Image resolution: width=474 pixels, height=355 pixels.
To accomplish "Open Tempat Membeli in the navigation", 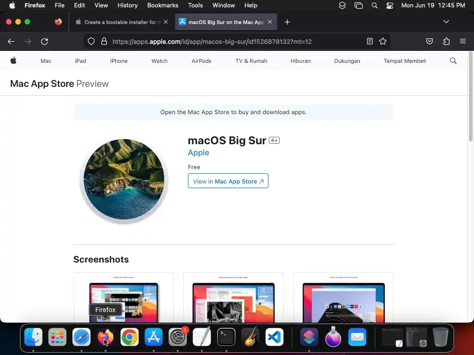I will (405, 61).
